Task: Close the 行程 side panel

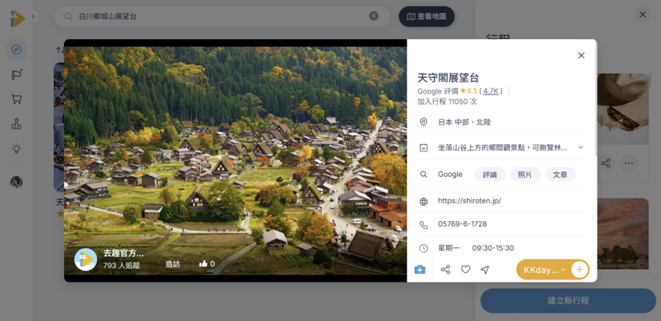Action: pos(643,14)
